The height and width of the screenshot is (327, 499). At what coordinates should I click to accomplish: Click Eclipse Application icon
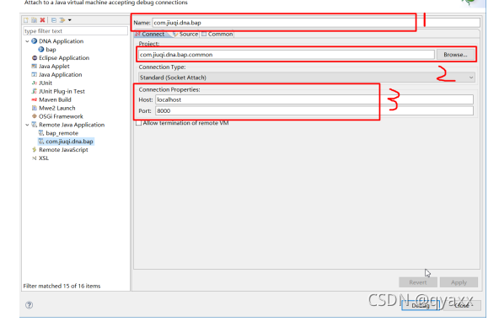[35, 58]
